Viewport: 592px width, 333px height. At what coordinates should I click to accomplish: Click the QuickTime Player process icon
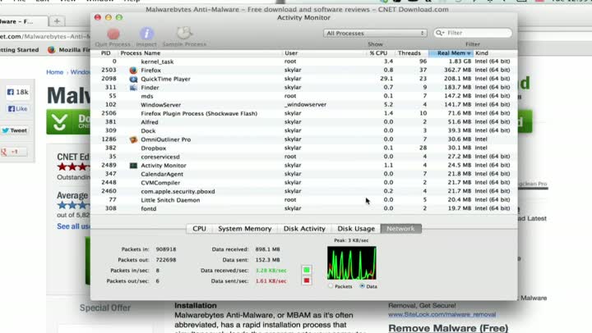[133, 79]
